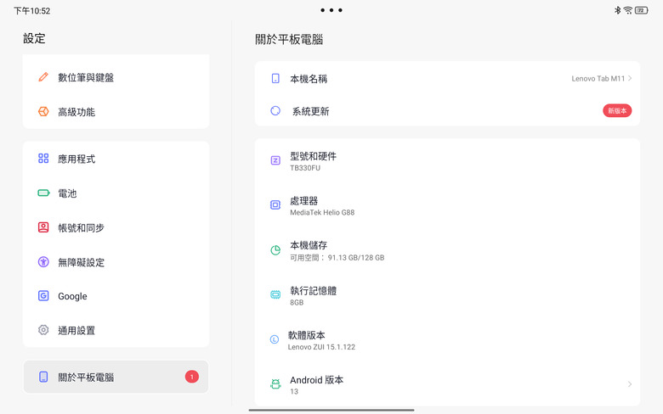The height and width of the screenshot is (414, 663).
Task: Tap the Google G icon
Action: pos(43,296)
